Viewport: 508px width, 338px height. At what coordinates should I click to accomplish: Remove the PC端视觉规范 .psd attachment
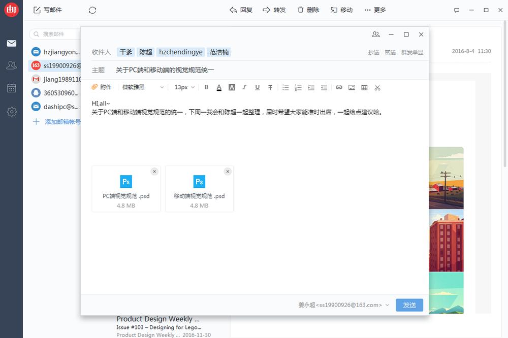tap(154, 172)
